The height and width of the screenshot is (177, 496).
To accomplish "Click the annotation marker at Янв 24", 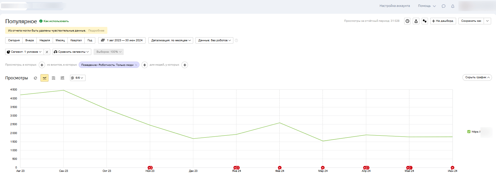I will pyautogui.click(x=236, y=168).
